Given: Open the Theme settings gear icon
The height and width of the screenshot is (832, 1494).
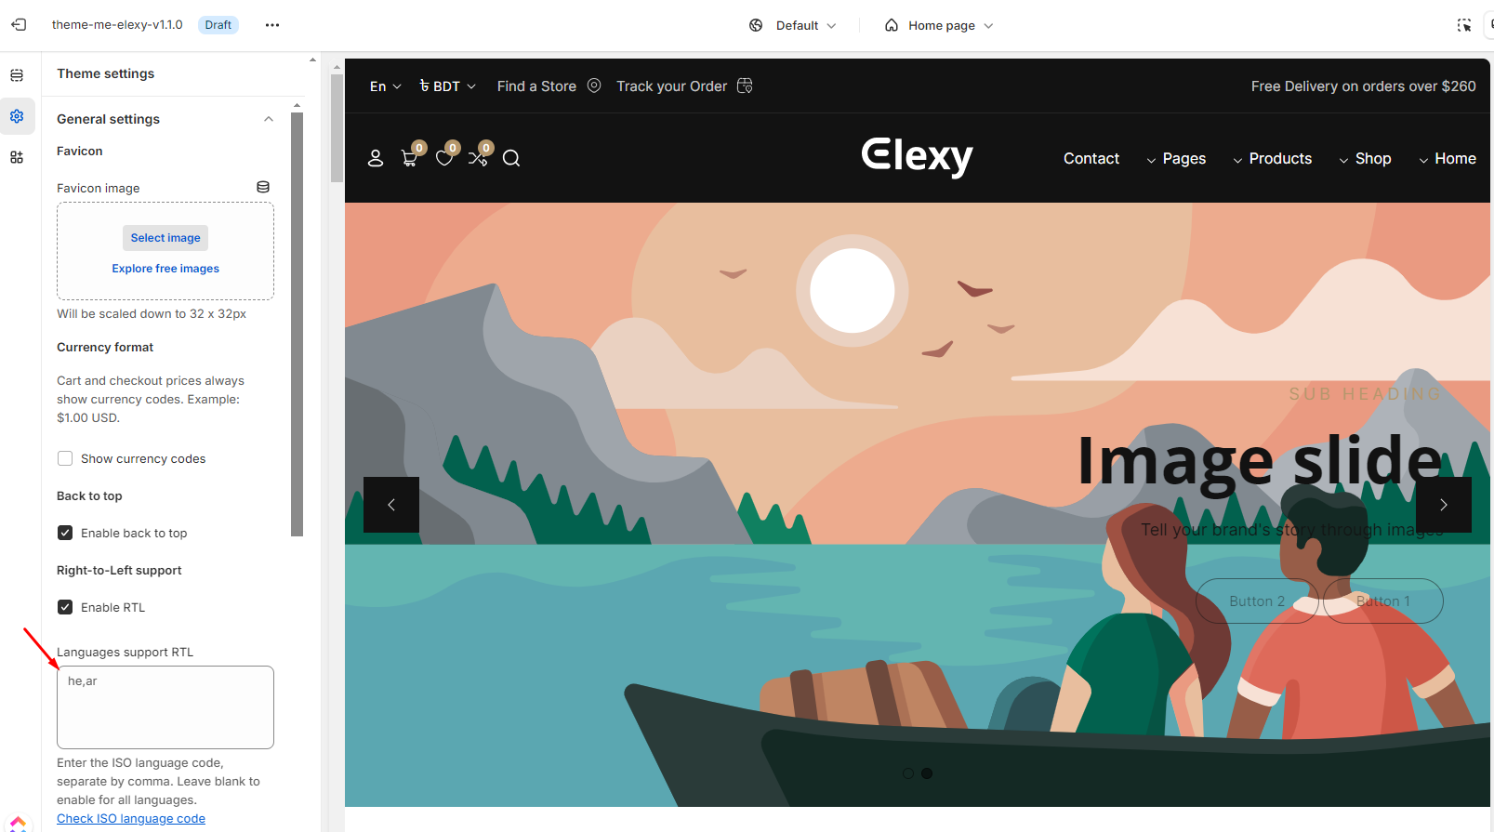Looking at the screenshot, I should pyautogui.click(x=17, y=116).
